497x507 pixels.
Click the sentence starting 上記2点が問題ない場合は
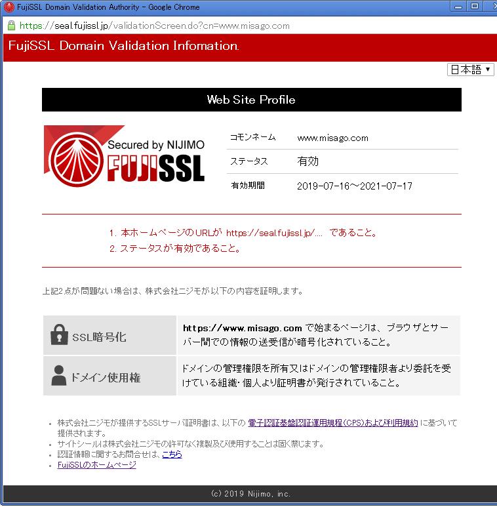[x=173, y=291]
